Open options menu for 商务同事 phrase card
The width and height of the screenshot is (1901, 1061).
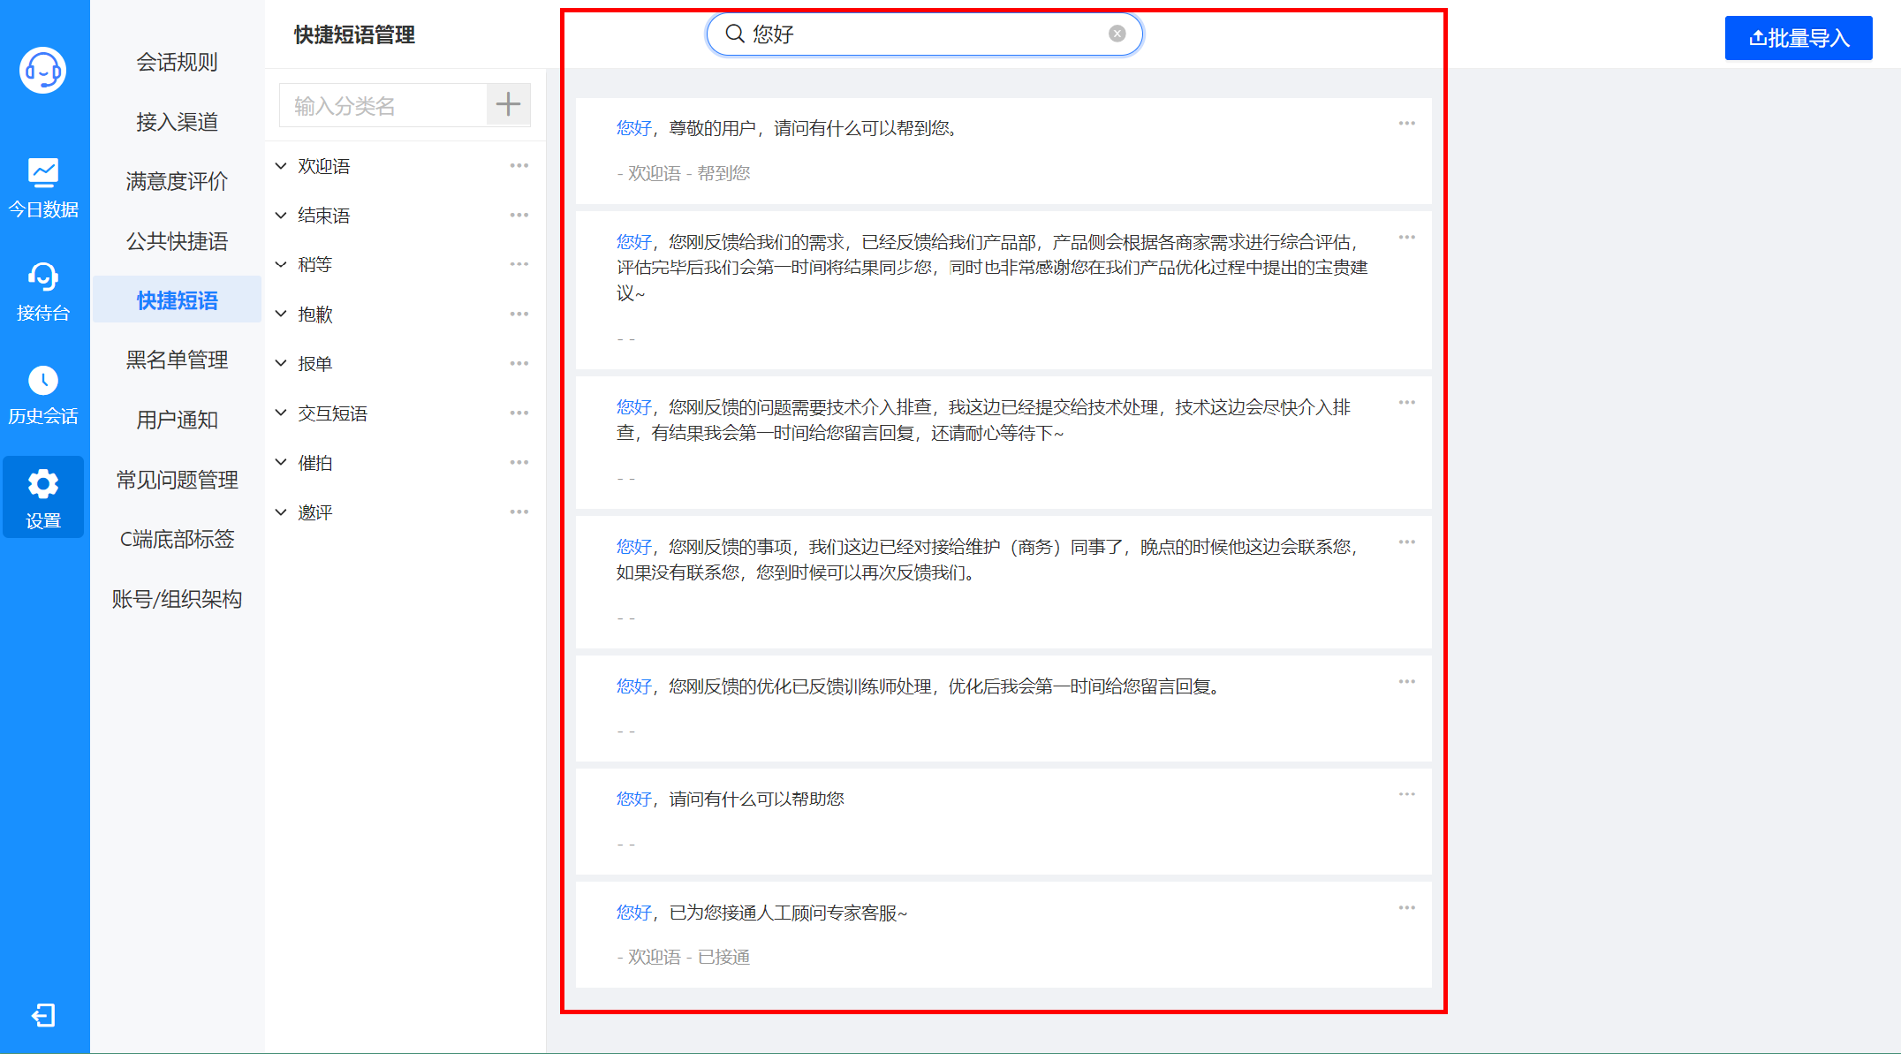pos(1407,542)
